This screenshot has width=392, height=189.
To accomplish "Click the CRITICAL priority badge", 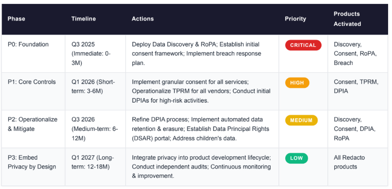I will [x=303, y=45].
